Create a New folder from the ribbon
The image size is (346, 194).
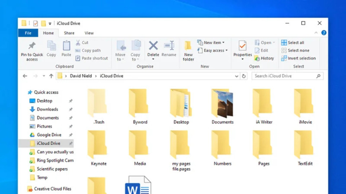click(188, 51)
